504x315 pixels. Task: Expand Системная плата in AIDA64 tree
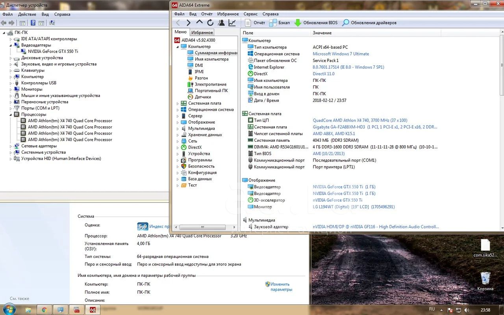point(178,103)
